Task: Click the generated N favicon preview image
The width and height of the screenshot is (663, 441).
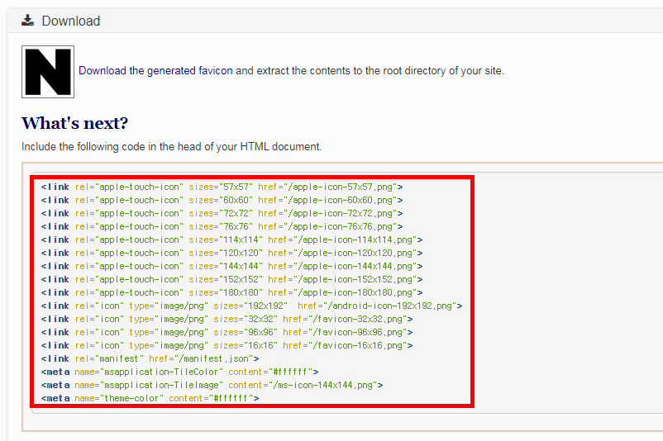Action: [x=48, y=72]
